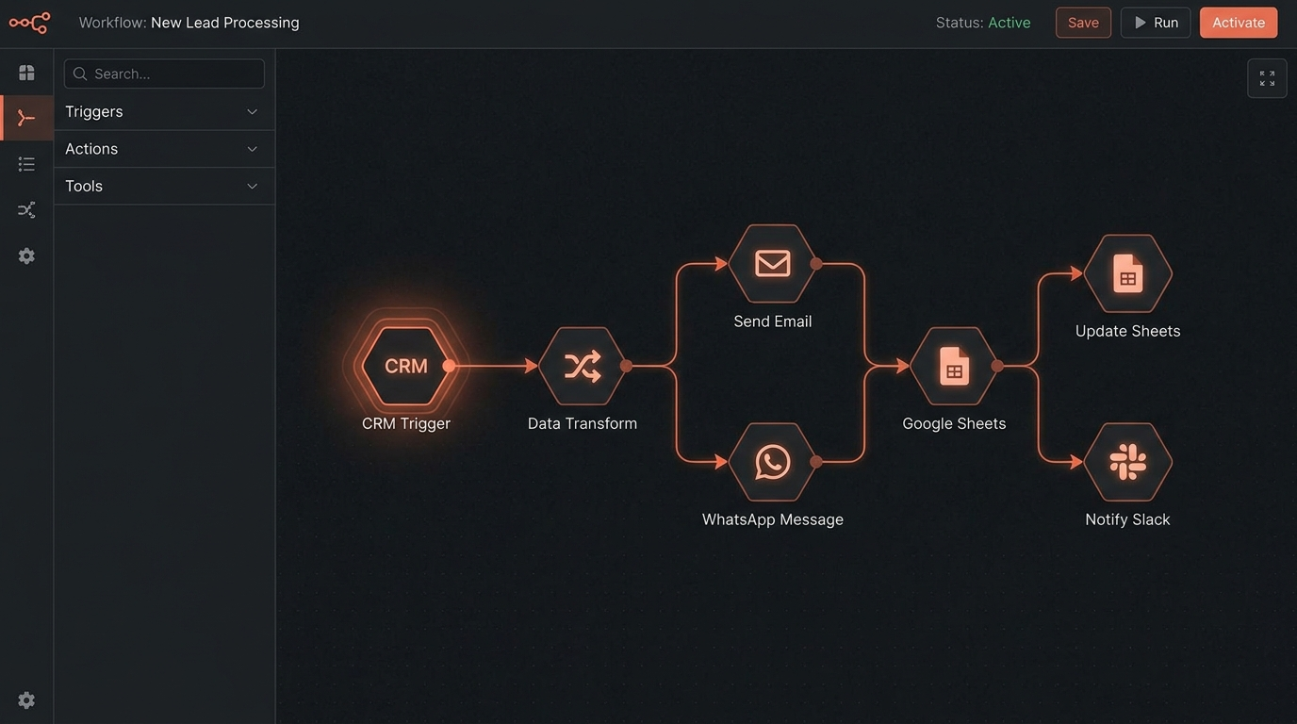Image resolution: width=1297 pixels, height=724 pixels.
Task: Click the Activate button
Action: (x=1239, y=23)
